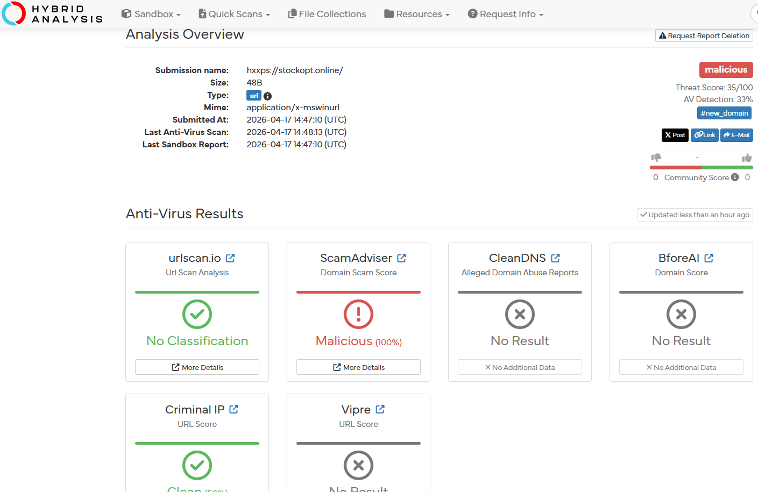Click Last Anti-Virus Scan time 14:48:13
Viewport: 758px width, 492px height.
point(296,132)
